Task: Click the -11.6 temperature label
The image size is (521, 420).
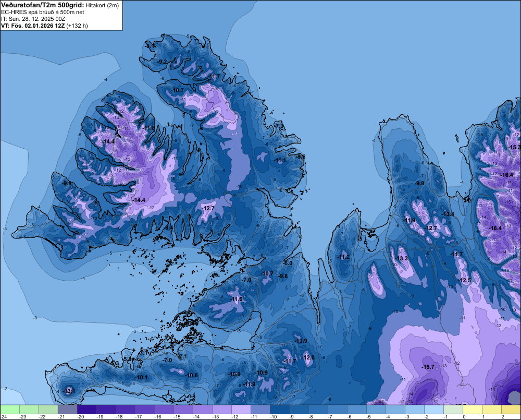Action: tap(236, 299)
